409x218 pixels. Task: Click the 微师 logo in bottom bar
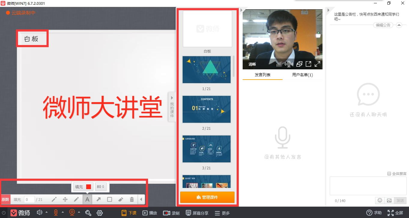(x=20, y=213)
